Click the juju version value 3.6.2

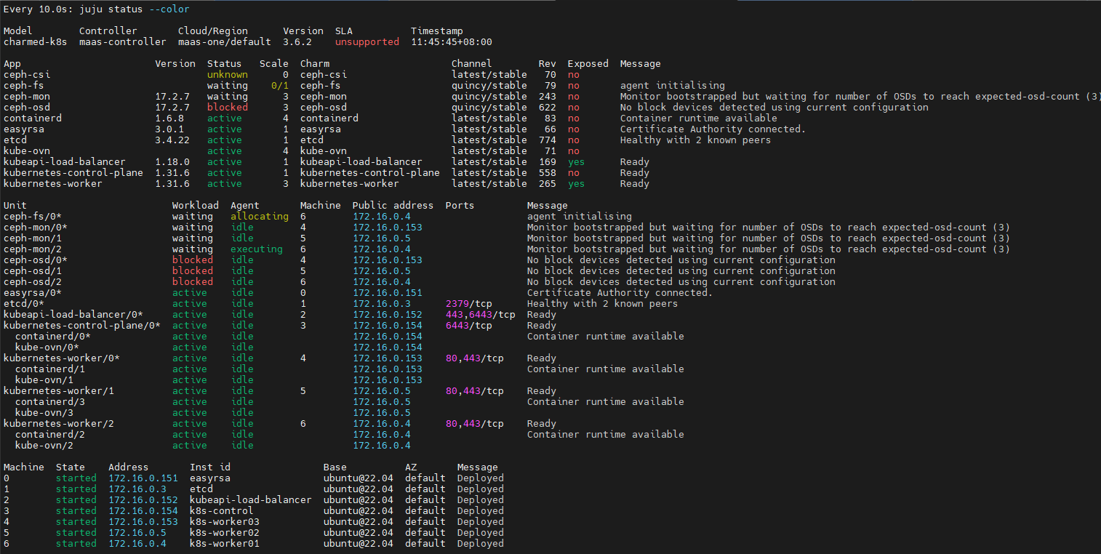tap(297, 41)
